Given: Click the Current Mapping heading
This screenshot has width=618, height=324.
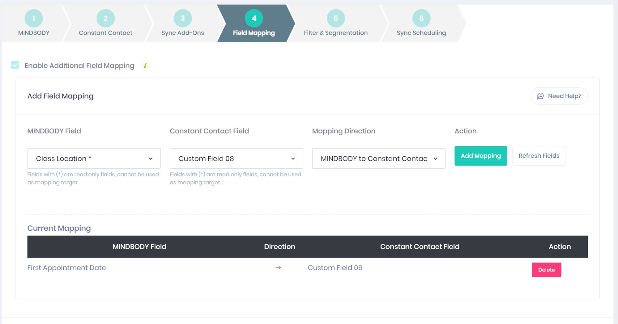Looking at the screenshot, I should click(x=59, y=228).
